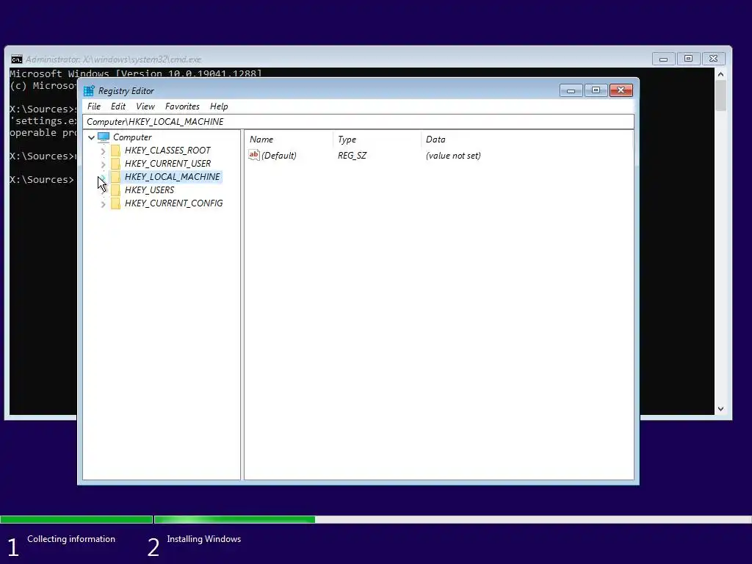752x564 pixels.
Task: Select the HKEY_CURRENT_CONFIG key
Action: pos(173,203)
